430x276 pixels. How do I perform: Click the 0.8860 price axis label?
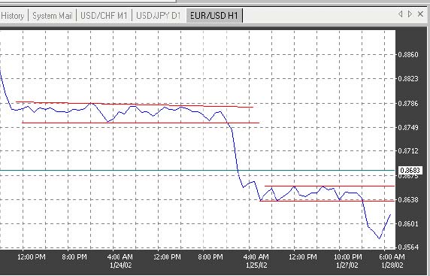[x=408, y=55]
